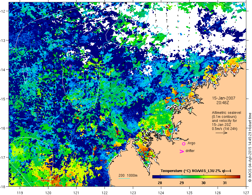The height and width of the screenshot is (195, 252).
Task: Click the '20:48Z' time text
Action: [223, 102]
